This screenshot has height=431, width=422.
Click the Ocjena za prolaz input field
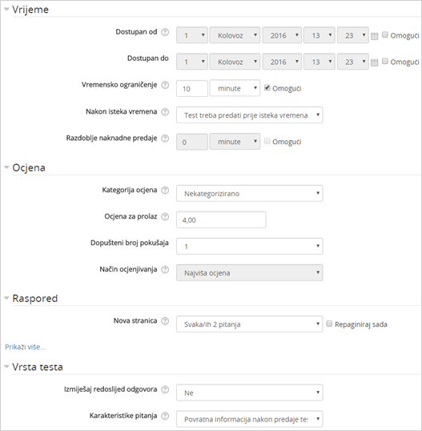221,220
